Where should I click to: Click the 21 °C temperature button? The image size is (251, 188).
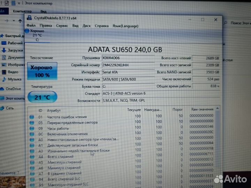43,97
